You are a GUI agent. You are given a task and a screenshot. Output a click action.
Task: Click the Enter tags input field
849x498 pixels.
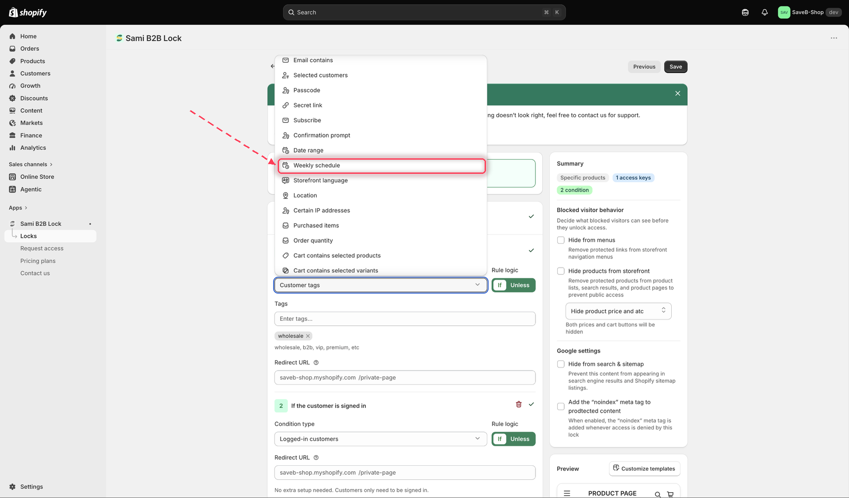click(x=405, y=319)
